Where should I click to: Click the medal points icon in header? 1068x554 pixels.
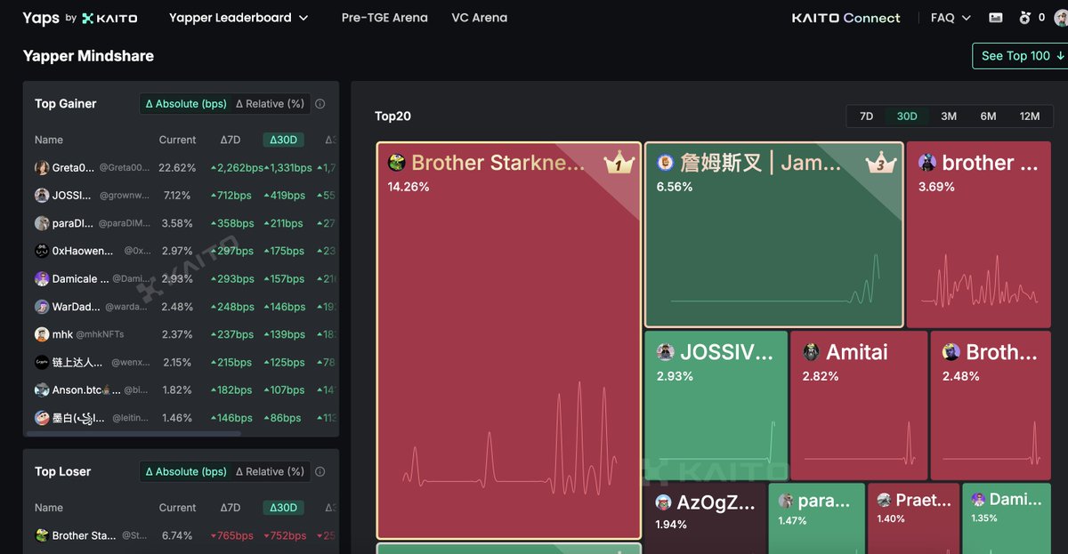1024,18
